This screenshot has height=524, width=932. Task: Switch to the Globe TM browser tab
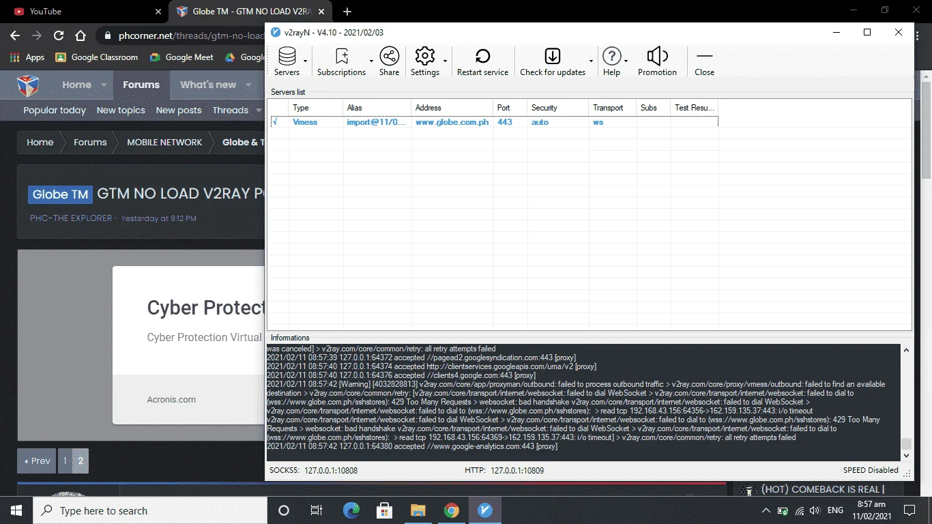[250, 12]
